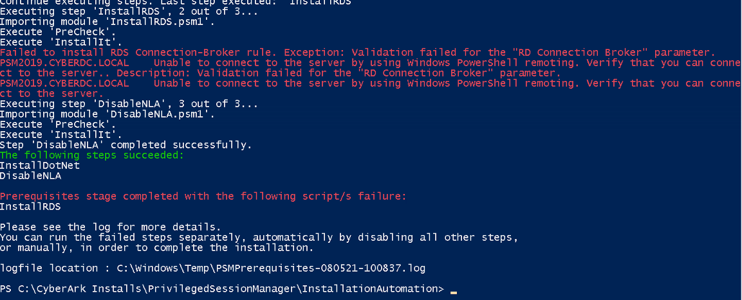742x300 pixels.
Task: Click the blinking cursor at the PowerShell prompt
Action: pyautogui.click(x=454, y=290)
